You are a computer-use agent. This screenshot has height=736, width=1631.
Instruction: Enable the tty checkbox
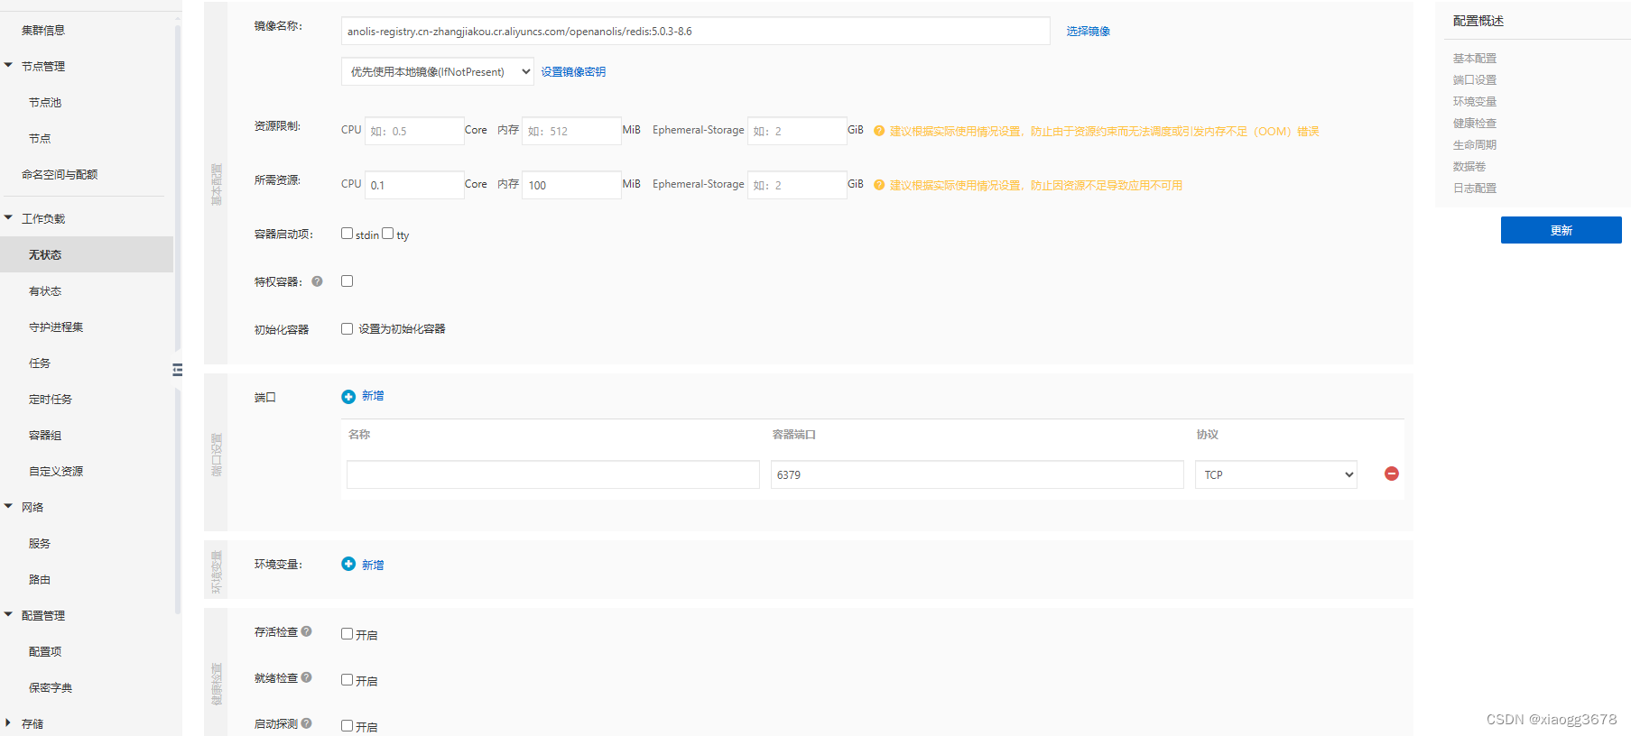(387, 233)
